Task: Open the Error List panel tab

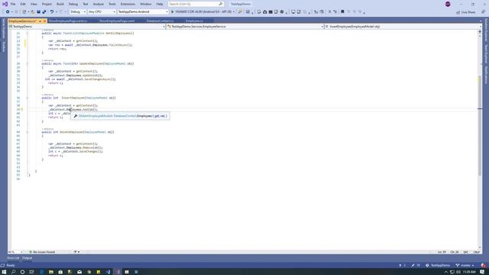Action: point(13,258)
